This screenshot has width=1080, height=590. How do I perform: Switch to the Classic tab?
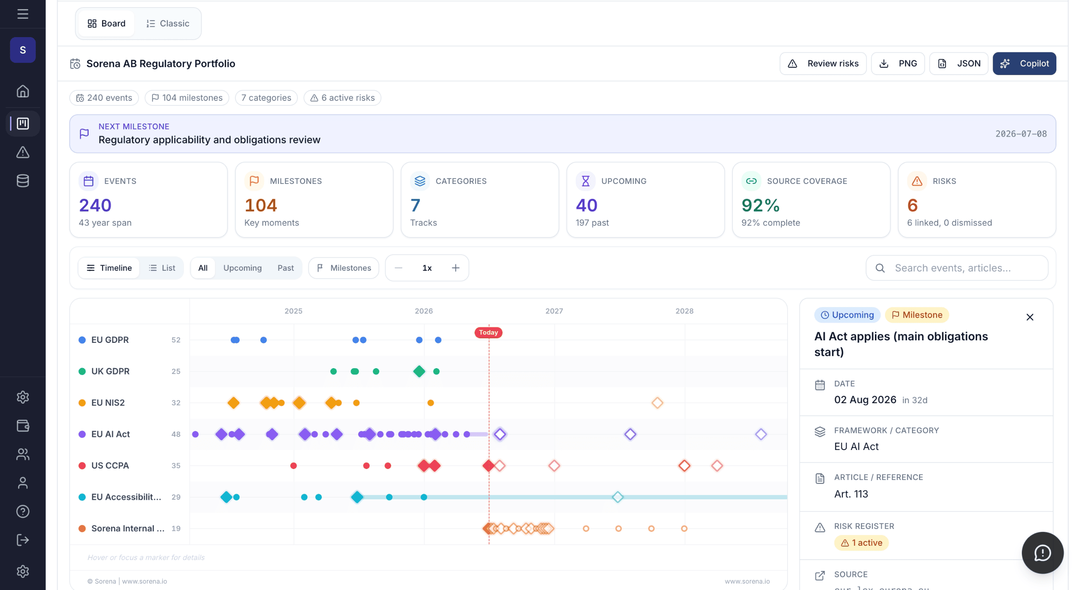pyautogui.click(x=167, y=23)
